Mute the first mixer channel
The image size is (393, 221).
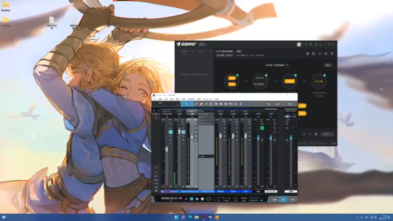170,124
